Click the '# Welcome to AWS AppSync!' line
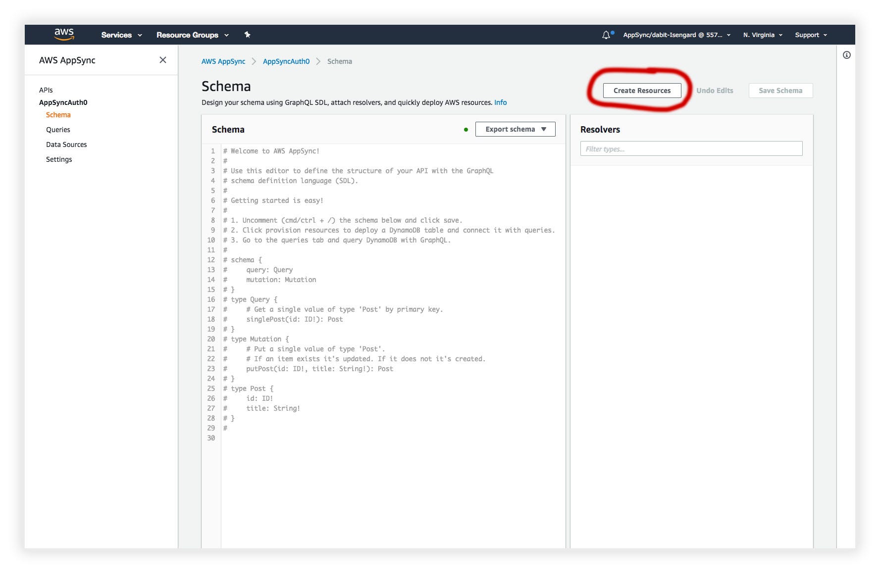Viewport: 880px width, 573px height. click(x=271, y=151)
